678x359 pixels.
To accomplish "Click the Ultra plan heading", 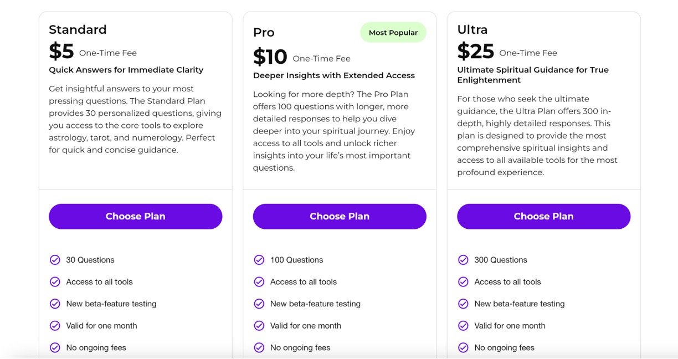I will point(472,30).
